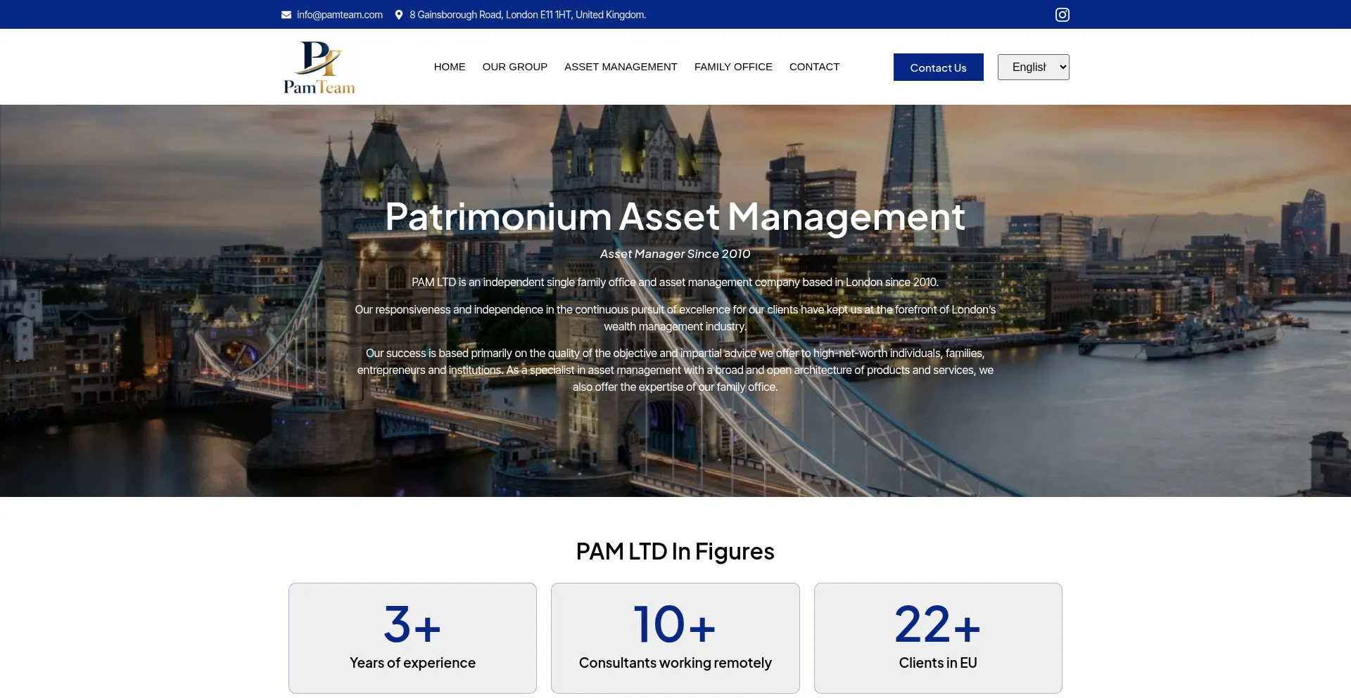Screen dimensions: 1351x698
Task: Click the envelope email icon
Action: pos(286,15)
